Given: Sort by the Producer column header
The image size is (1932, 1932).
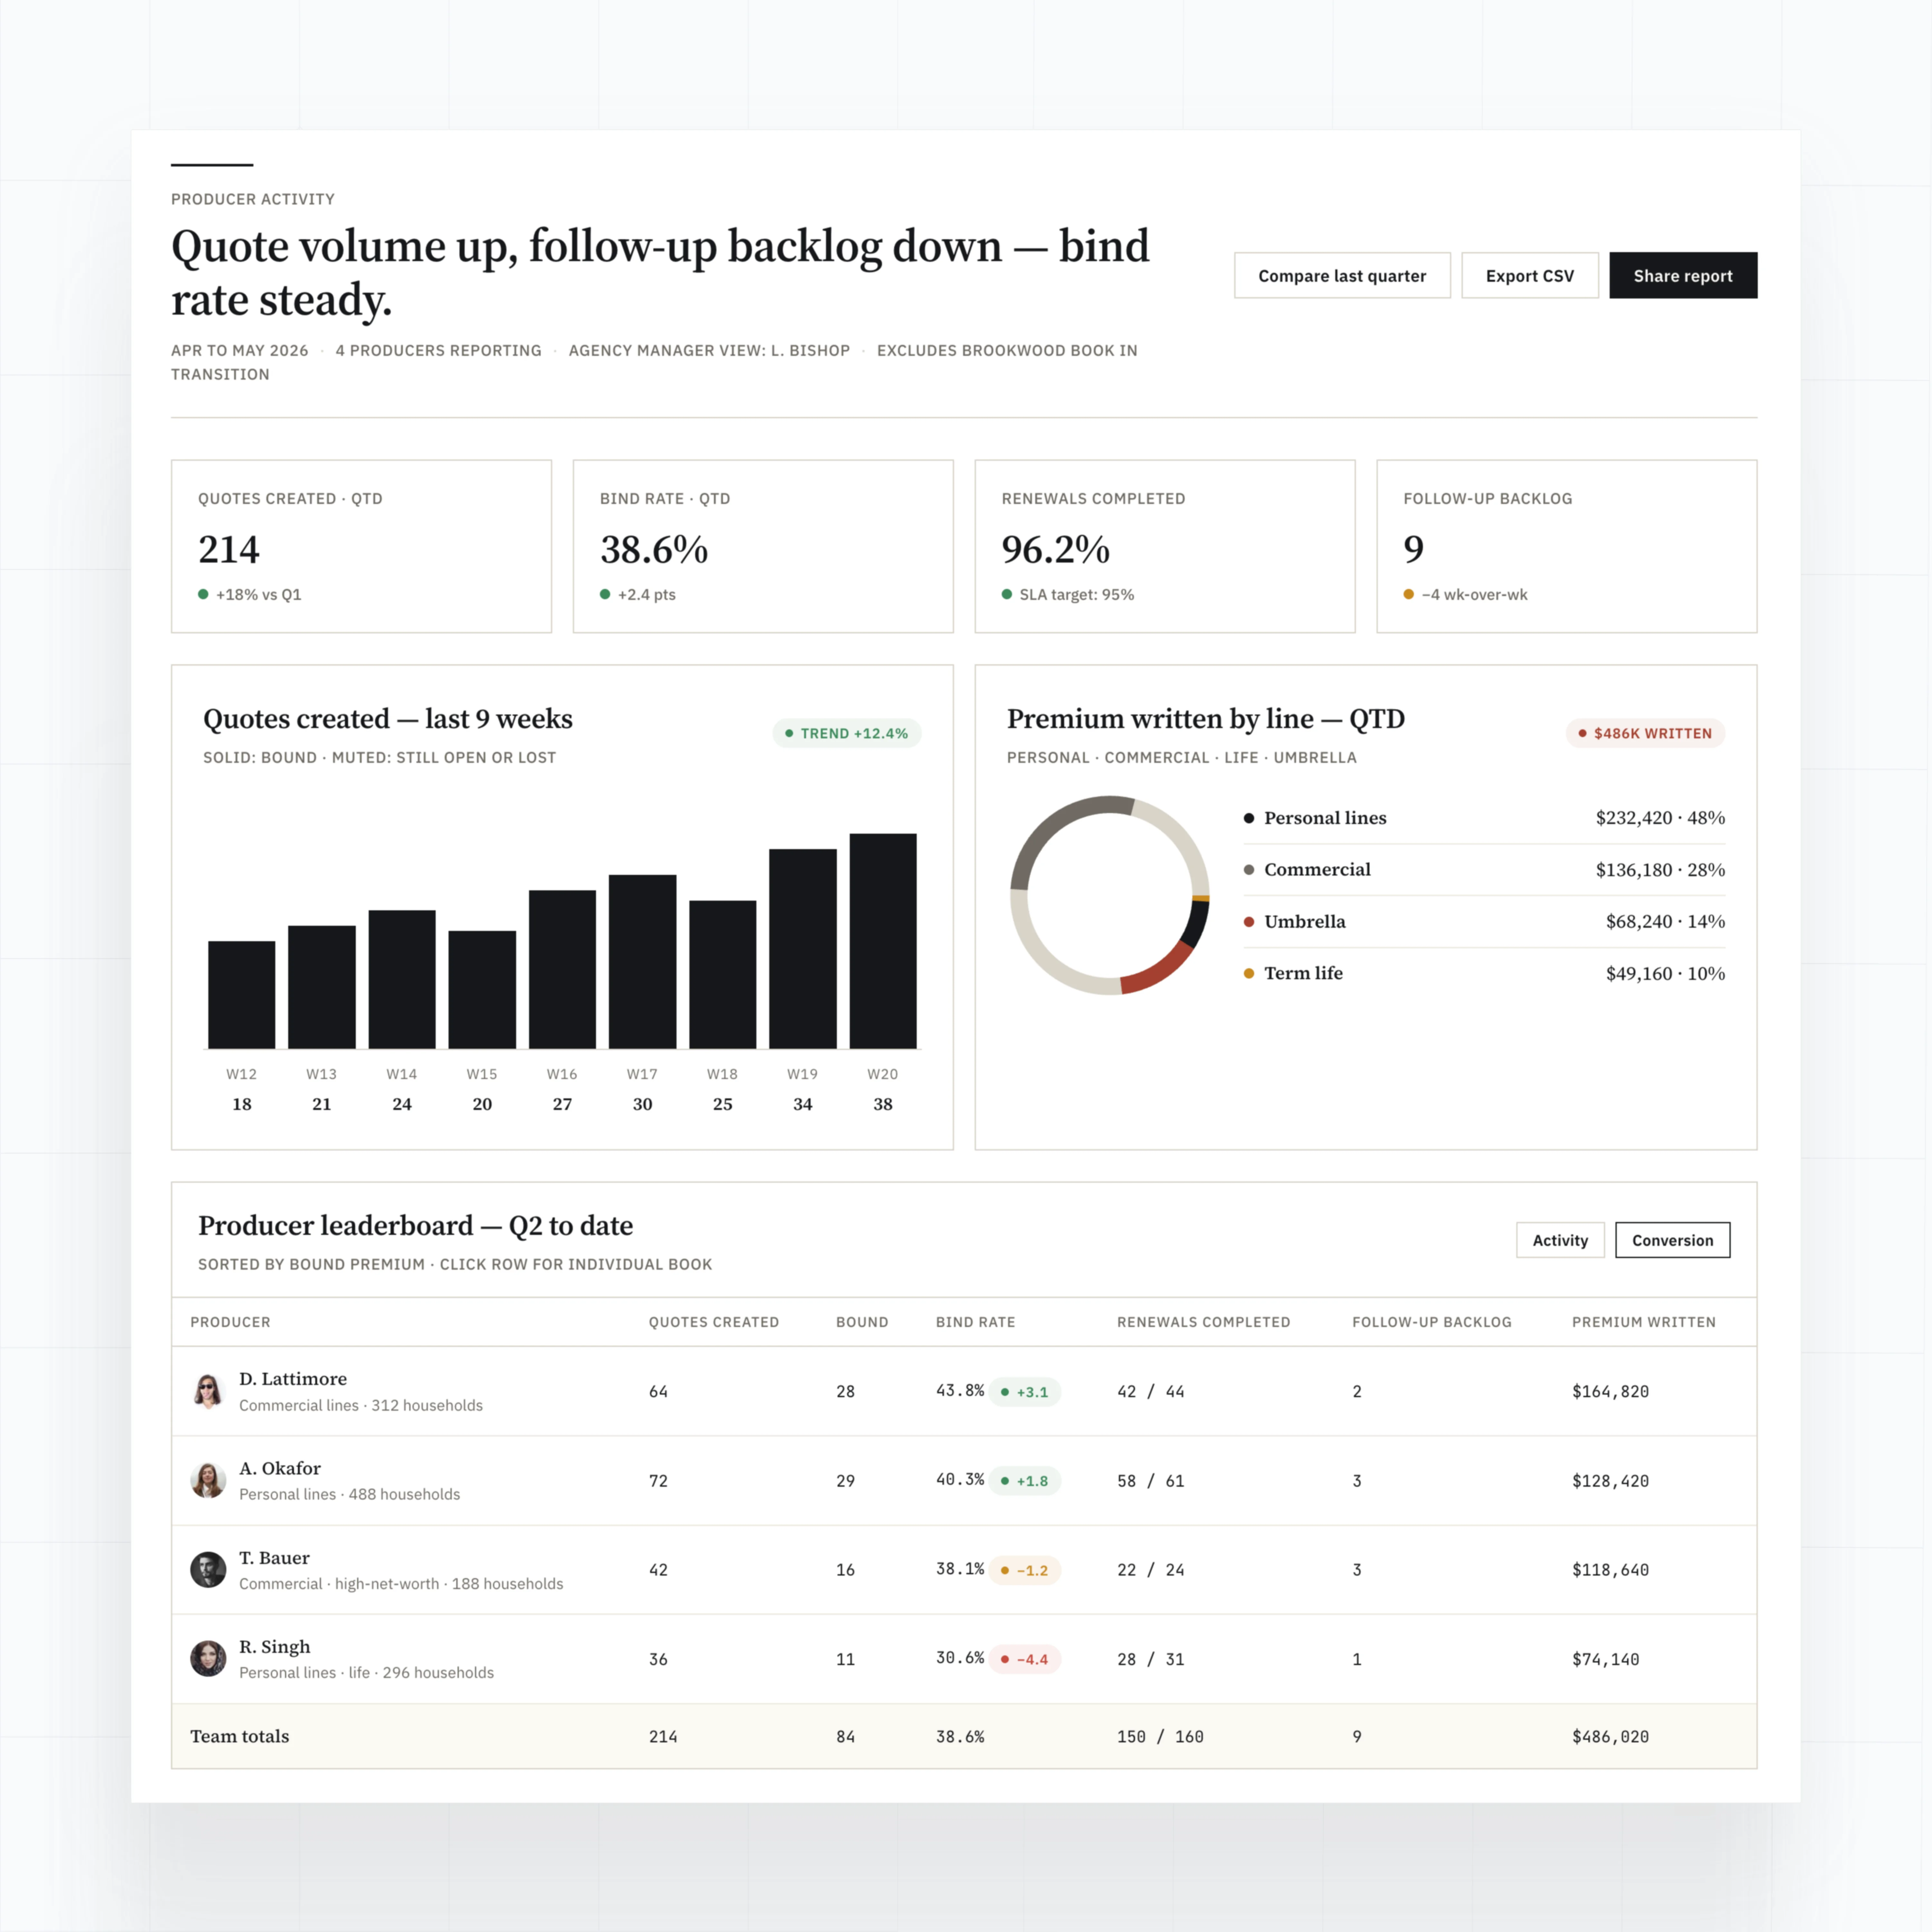Looking at the screenshot, I should pos(230,1322).
